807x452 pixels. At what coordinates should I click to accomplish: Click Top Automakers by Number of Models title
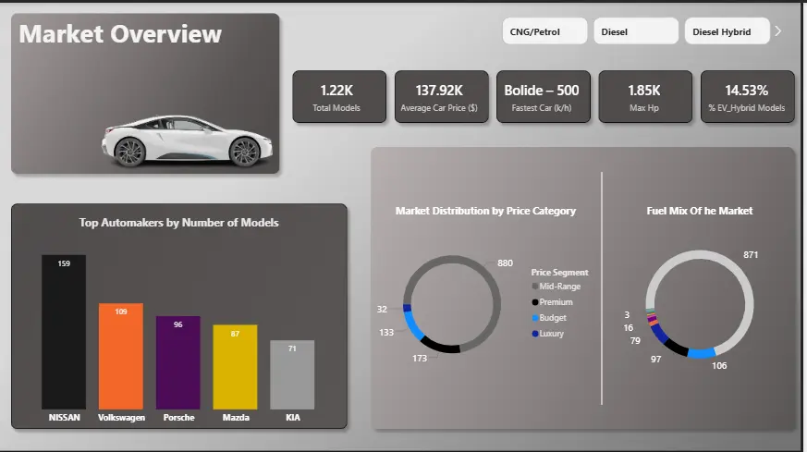point(178,223)
